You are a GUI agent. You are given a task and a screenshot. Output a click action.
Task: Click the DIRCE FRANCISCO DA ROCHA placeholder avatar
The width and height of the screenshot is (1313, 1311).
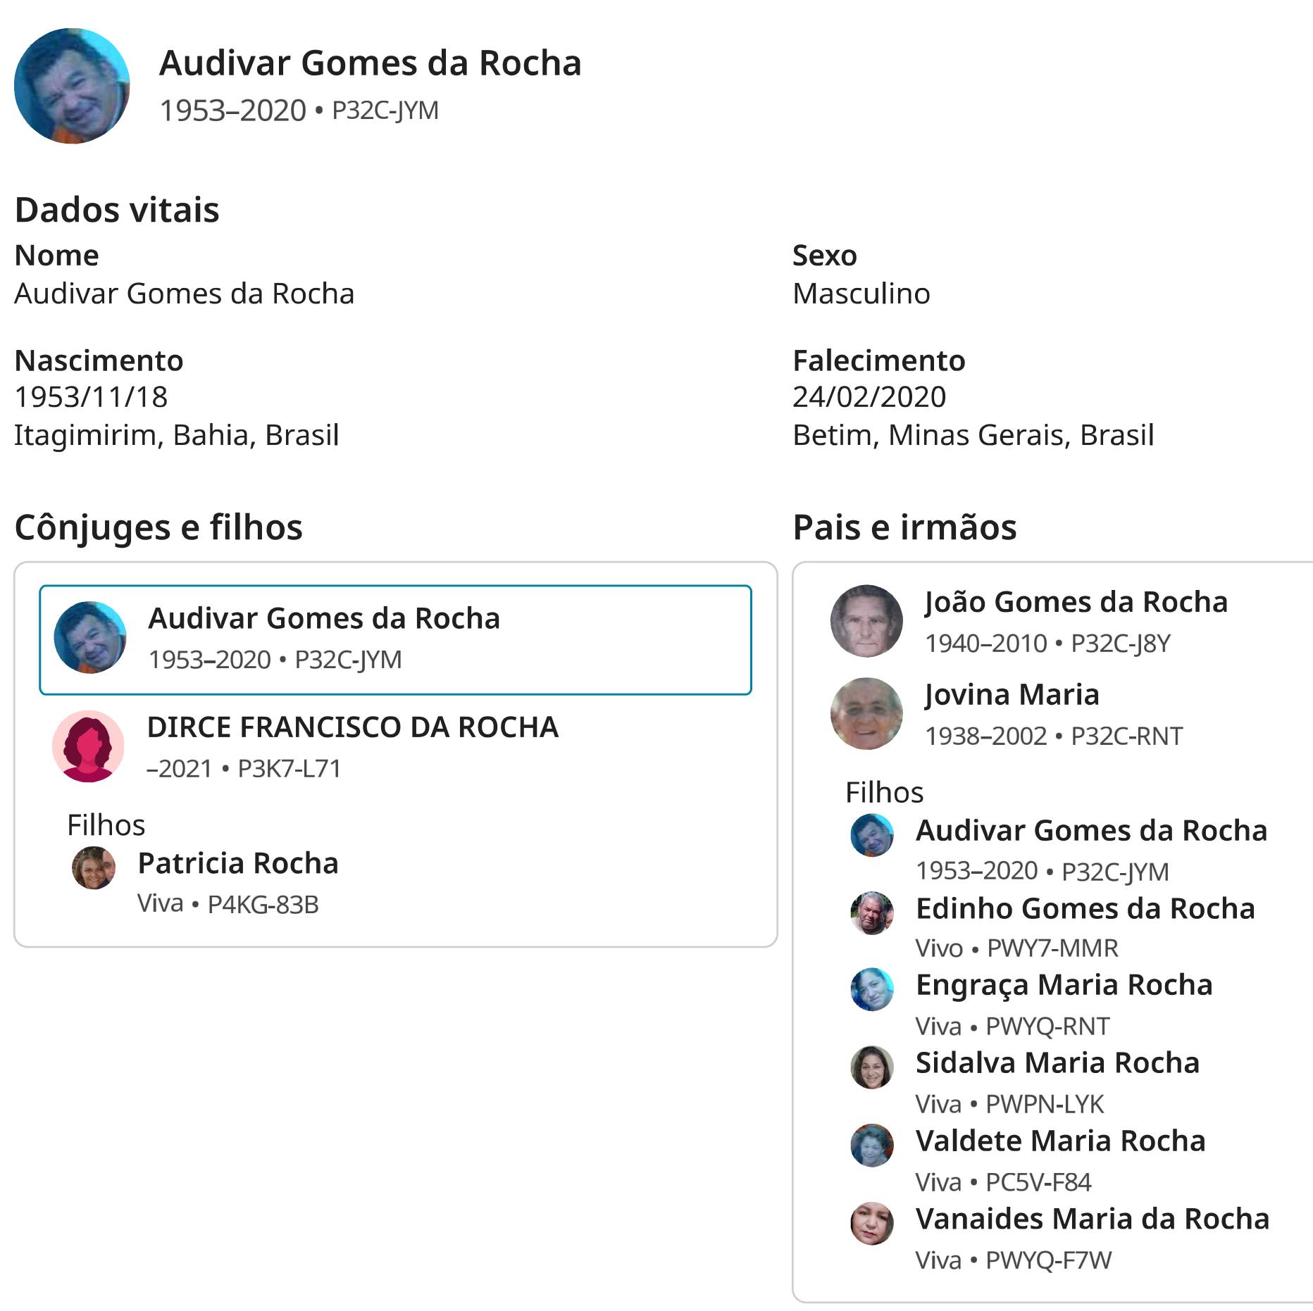pos(88,746)
